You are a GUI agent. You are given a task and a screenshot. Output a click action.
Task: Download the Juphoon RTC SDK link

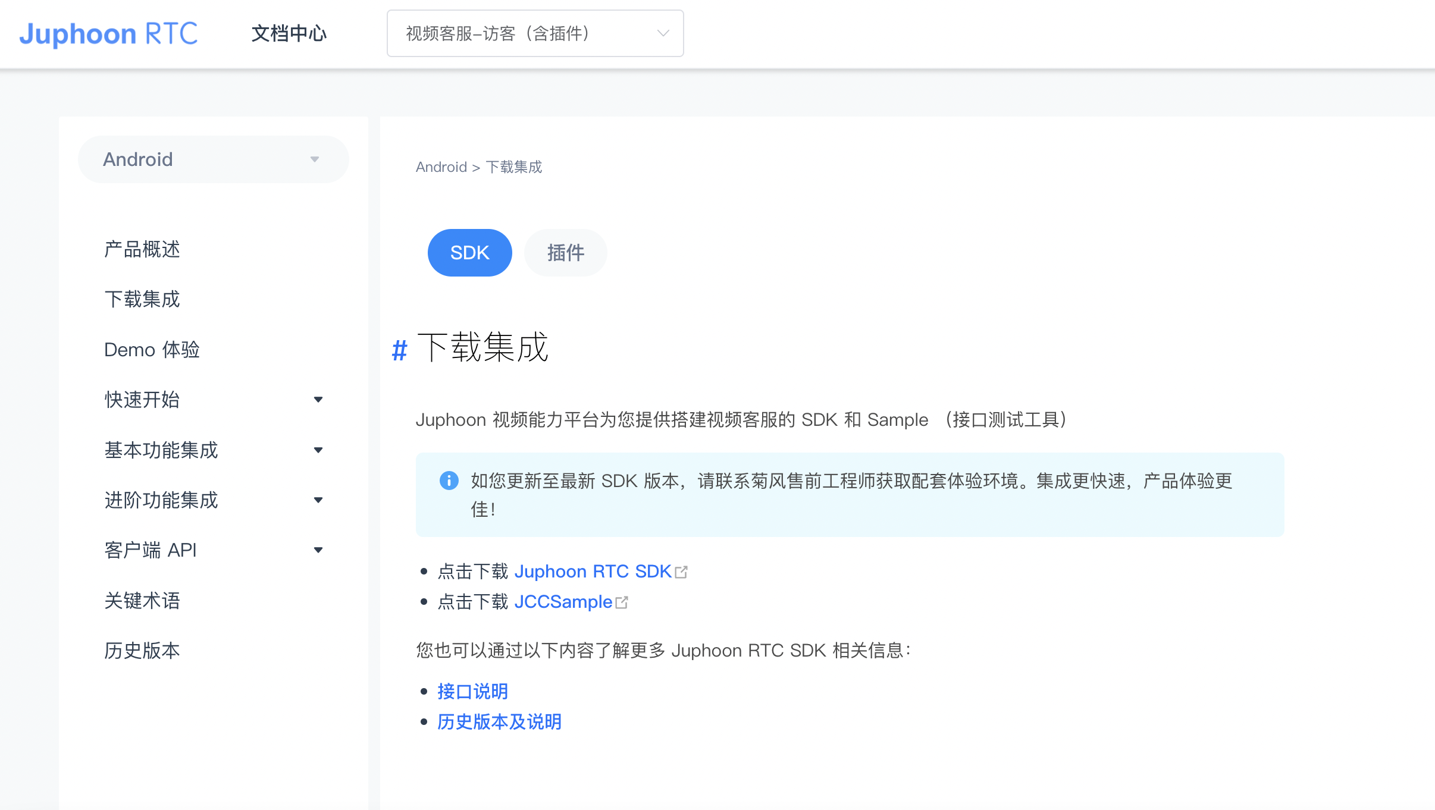tap(593, 572)
